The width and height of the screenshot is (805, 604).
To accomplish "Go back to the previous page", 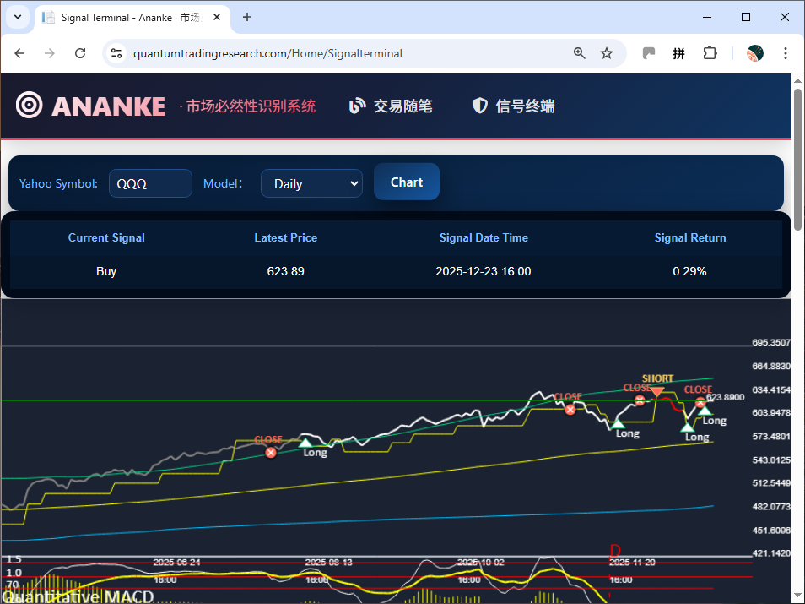I will (19, 53).
